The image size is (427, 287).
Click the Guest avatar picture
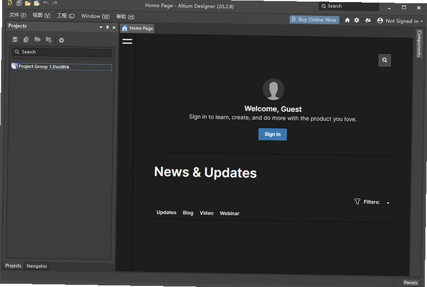coord(274,89)
